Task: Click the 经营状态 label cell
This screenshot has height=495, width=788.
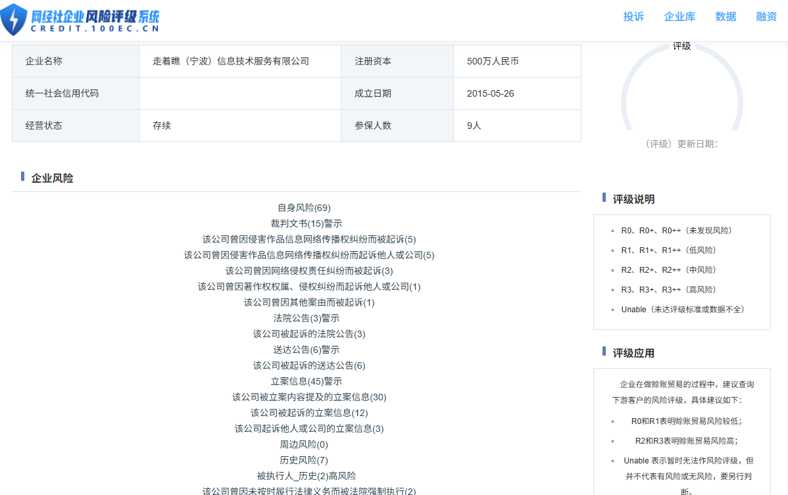Action: click(76, 126)
